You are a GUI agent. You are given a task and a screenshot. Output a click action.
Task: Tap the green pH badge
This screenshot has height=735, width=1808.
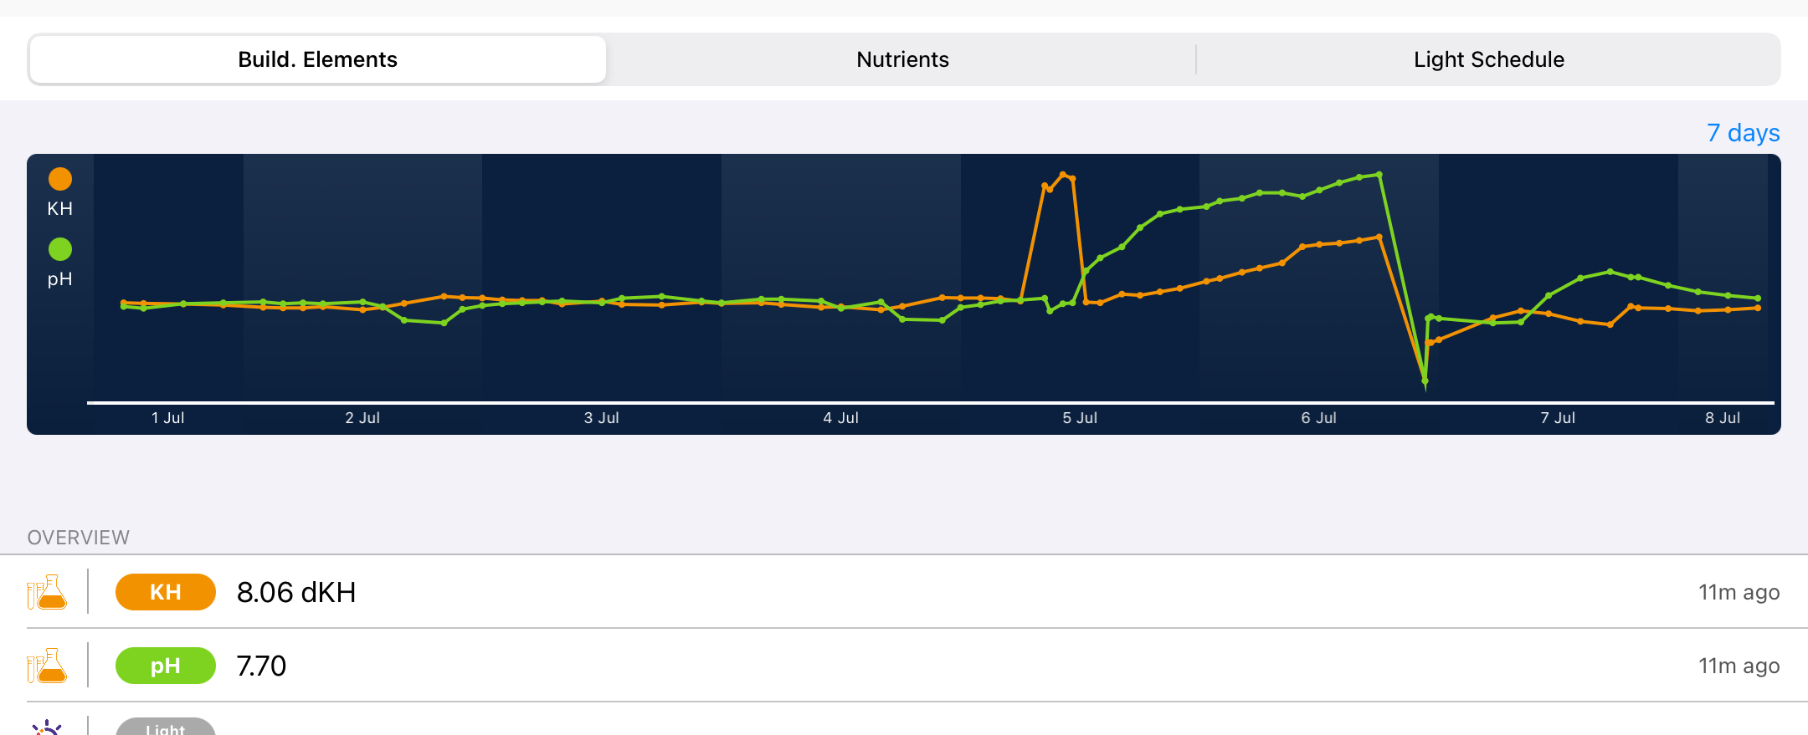point(166,666)
